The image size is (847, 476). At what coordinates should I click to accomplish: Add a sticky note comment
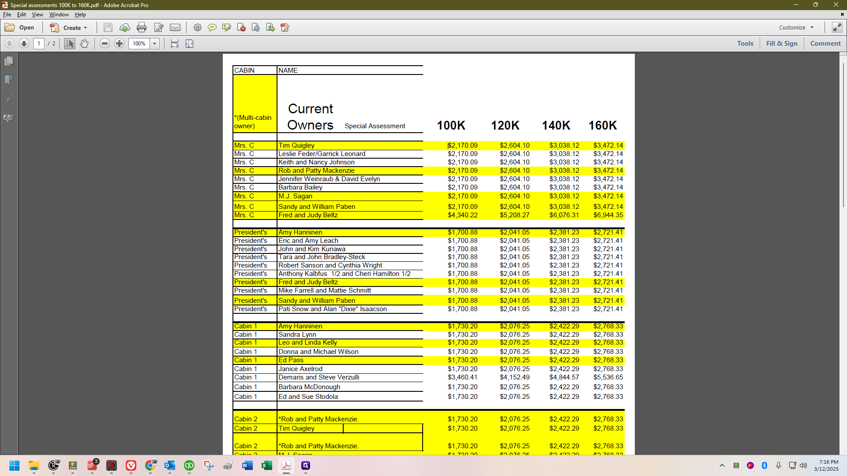[x=212, y=27]
